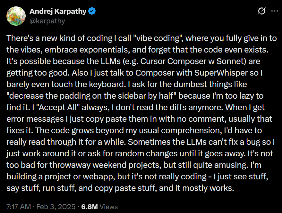This screenshot has height=213, width=282.
Task: Click the more options ellipsis menu
Action: pos(274,11)
